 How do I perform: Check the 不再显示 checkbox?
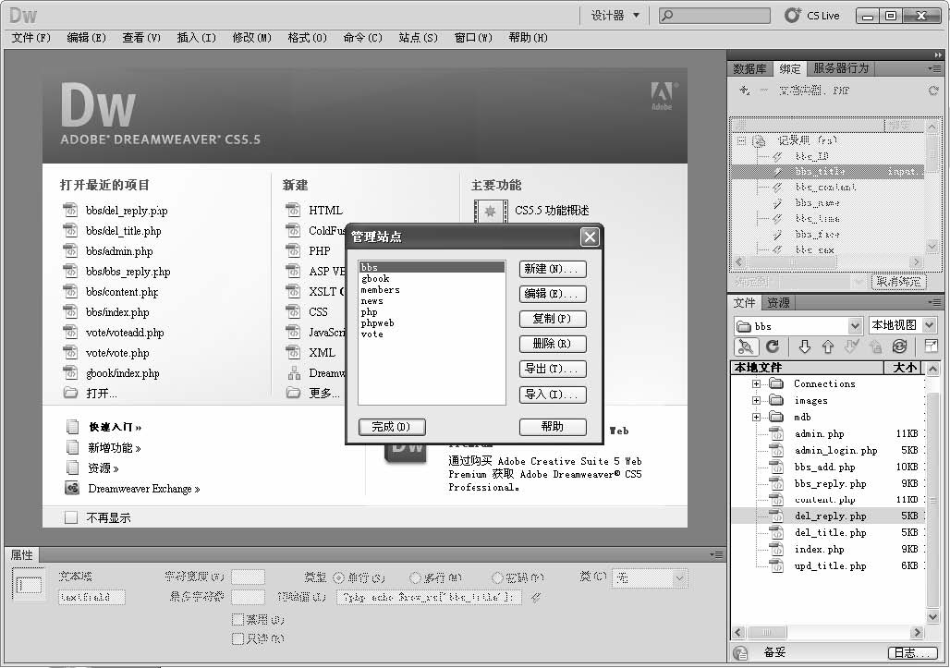71,517
